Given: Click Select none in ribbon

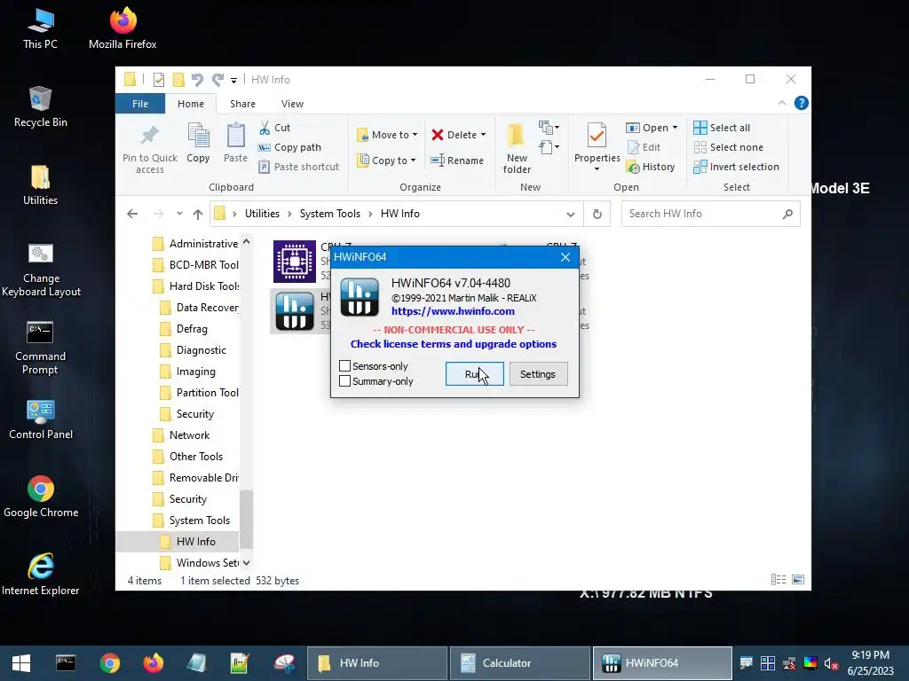Looking at the screenshot, I should pos(729,147).
